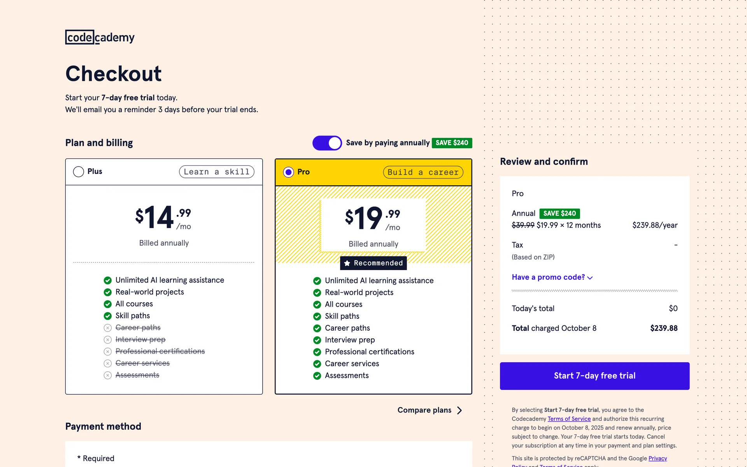
Task: Click the star icon in Recommended badge
Action: (347, 263)
